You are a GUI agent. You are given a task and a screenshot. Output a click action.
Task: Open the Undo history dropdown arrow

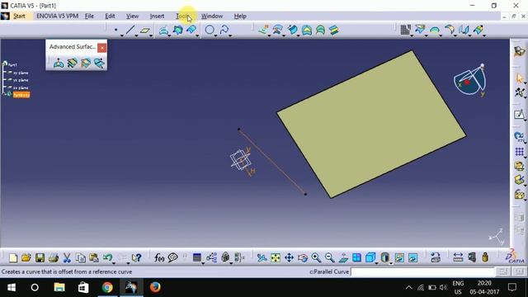(114, 262)
